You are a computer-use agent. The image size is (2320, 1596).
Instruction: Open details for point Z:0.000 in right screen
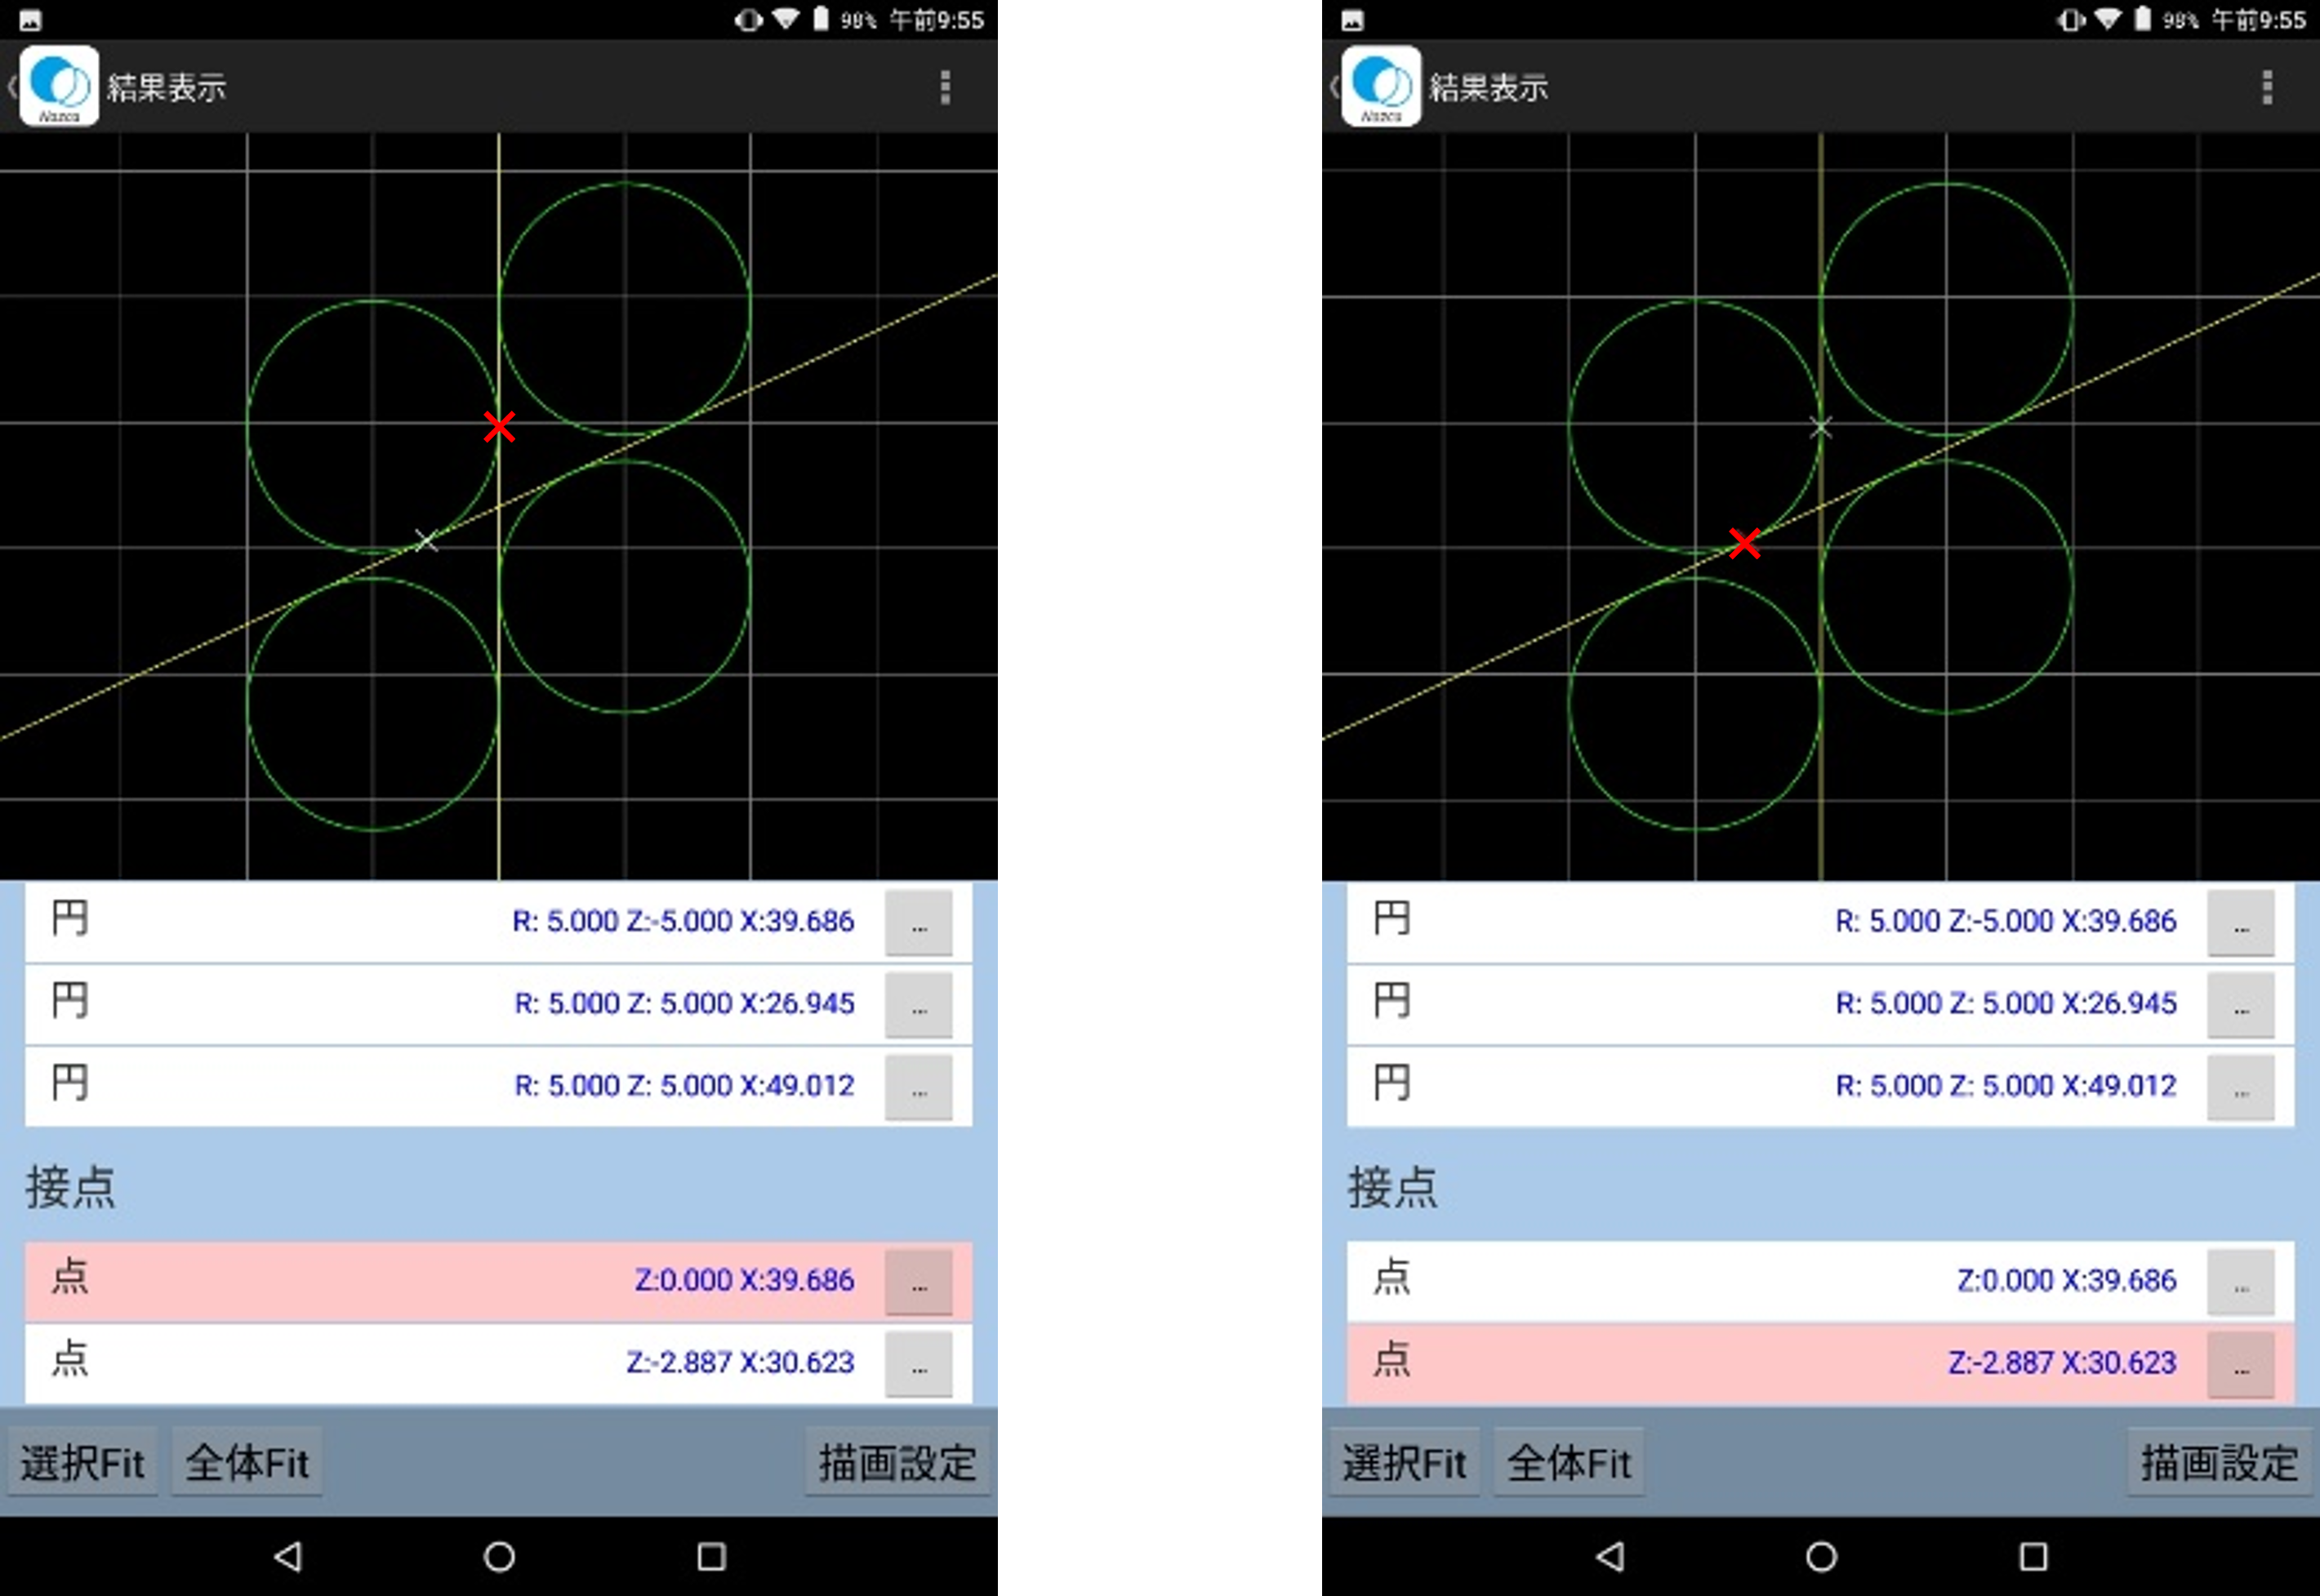2241,1281
